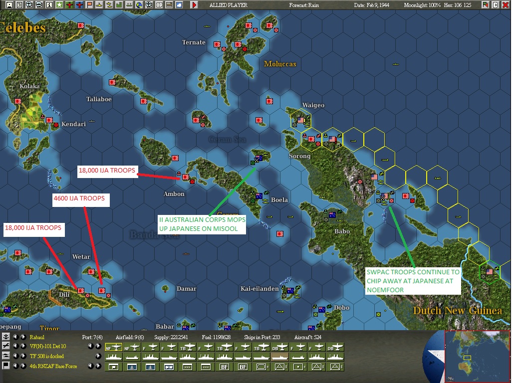Screen dimensions: 515x383
Task: Click the aircraft icon beside VF(N)-101 Det 10
Action: point(5,346)
